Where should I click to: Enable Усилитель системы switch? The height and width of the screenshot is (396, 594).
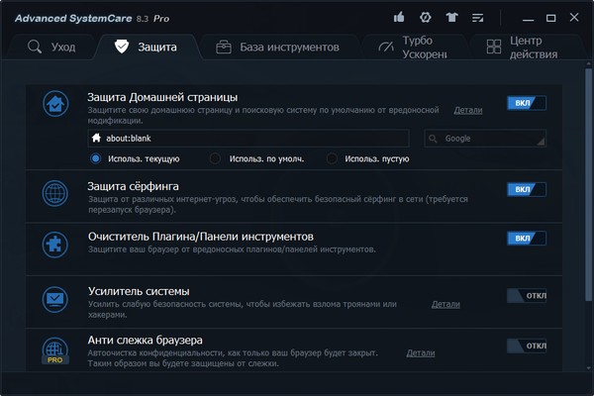[527, 295]
